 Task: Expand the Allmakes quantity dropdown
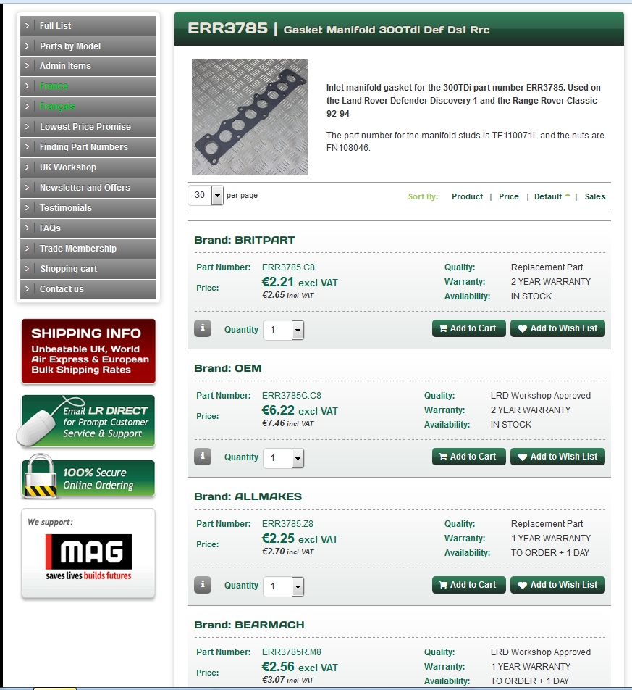[298, 587]
